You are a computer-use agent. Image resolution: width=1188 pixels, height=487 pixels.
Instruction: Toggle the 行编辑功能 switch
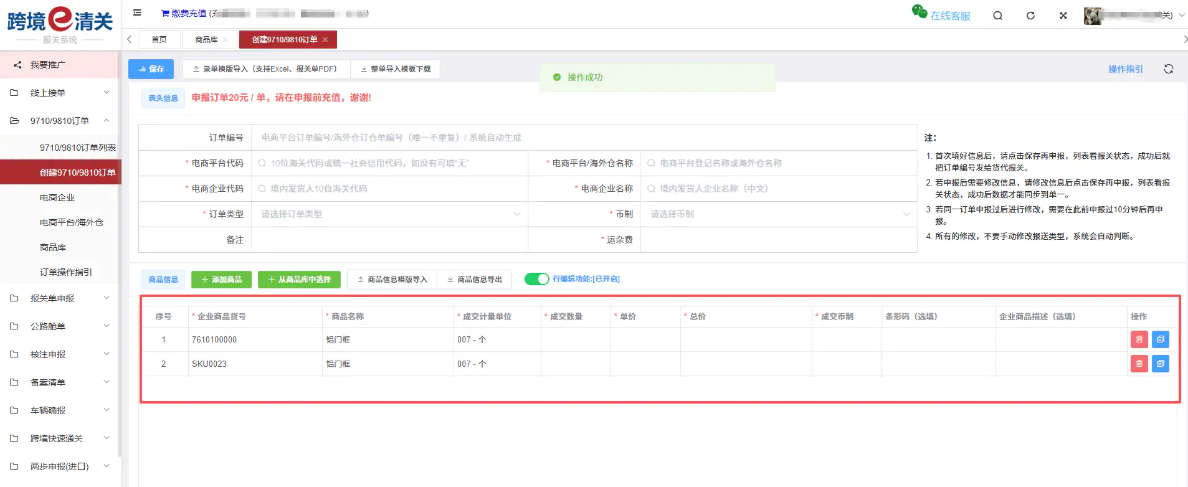[536, 279]
